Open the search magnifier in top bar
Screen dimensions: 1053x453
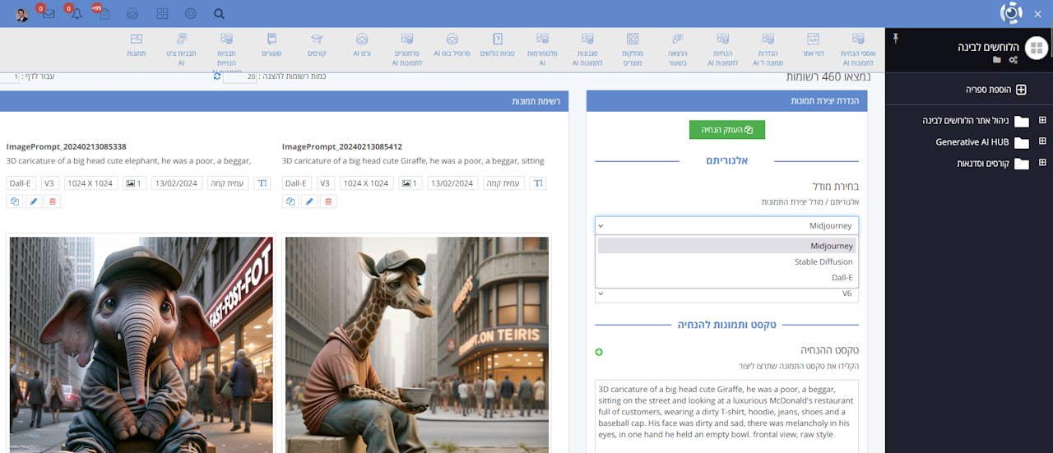click(219, 14)
